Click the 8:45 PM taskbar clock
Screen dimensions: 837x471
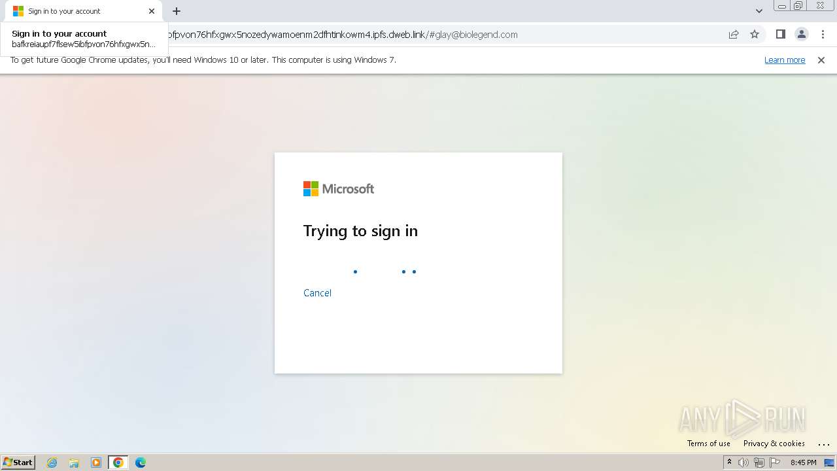click(x=803, y=462)
